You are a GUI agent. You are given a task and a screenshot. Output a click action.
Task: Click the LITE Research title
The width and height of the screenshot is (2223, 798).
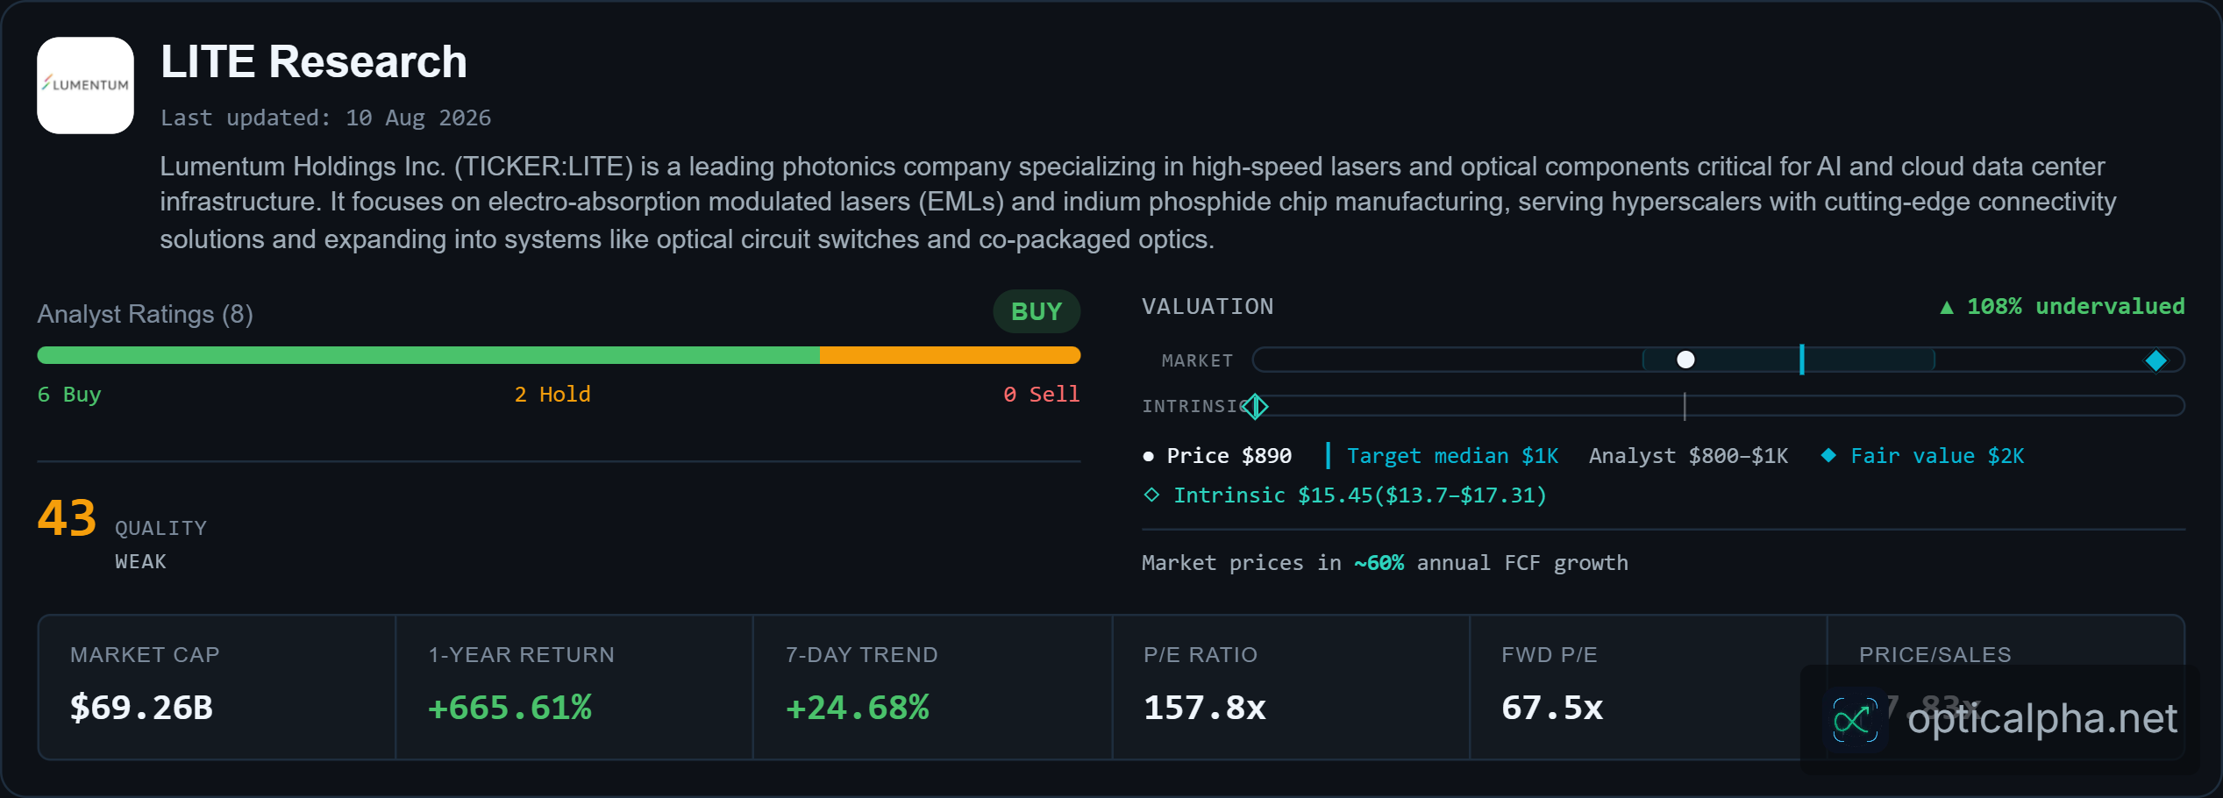[x=314, y=62]
